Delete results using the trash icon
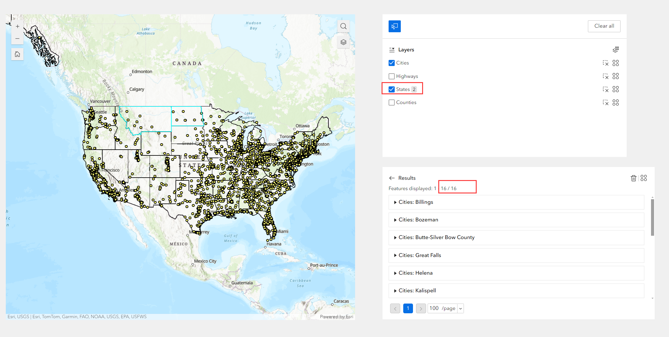This screenshot has width=669, height=337. (x=634, y=178)
